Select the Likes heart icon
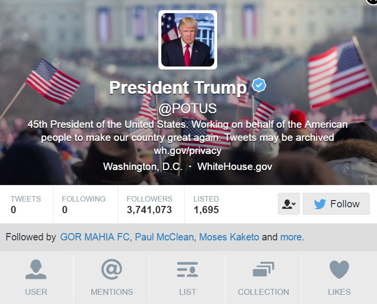This screenshot has width=377, height=304. pos(339,269)
